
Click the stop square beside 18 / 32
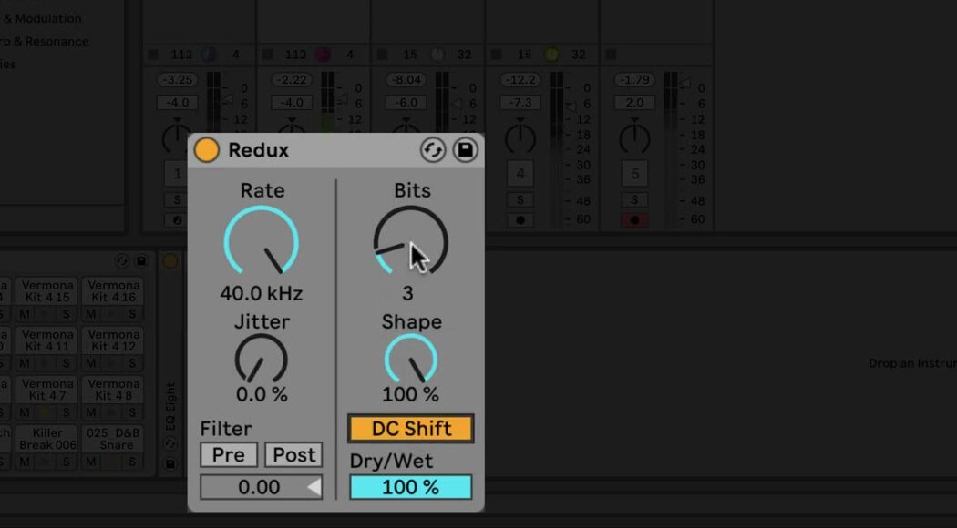[x=496, y=55]
